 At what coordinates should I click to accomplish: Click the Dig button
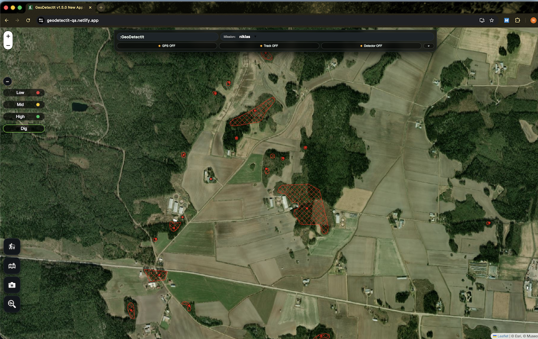pyautogui.click(x=23, y=128)
